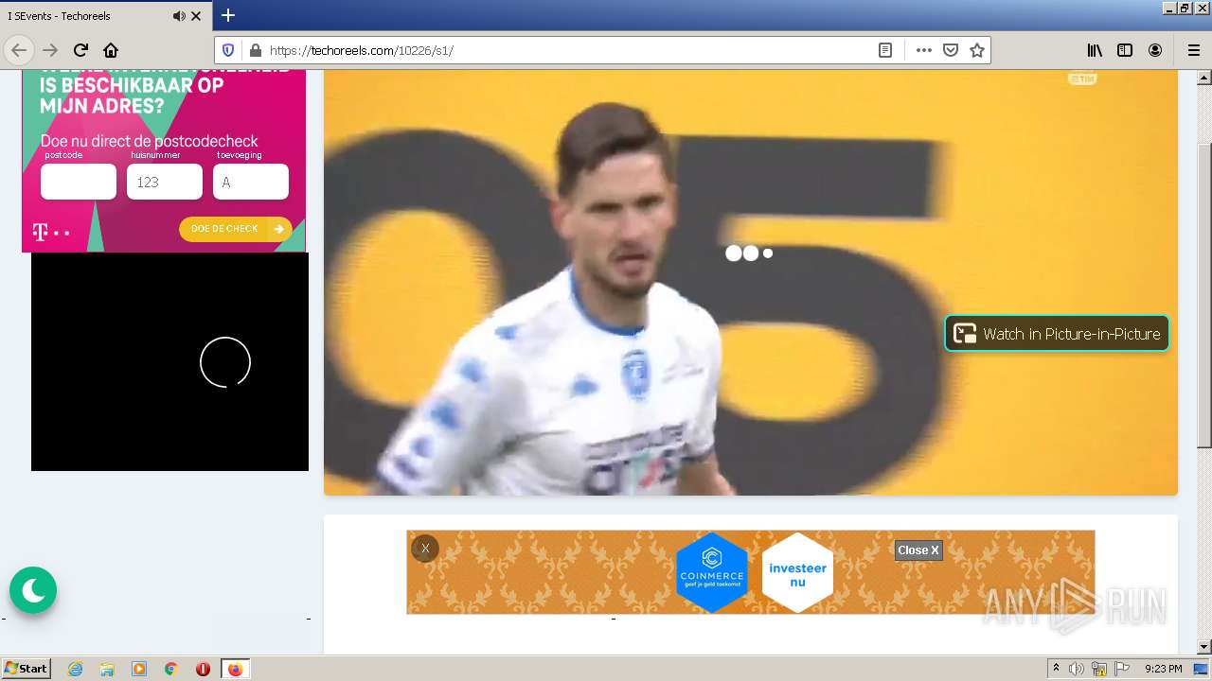The height and width of the screenshot is (681, 1212).
Task: Show site security padlock info
Action: tap(254, 50)
